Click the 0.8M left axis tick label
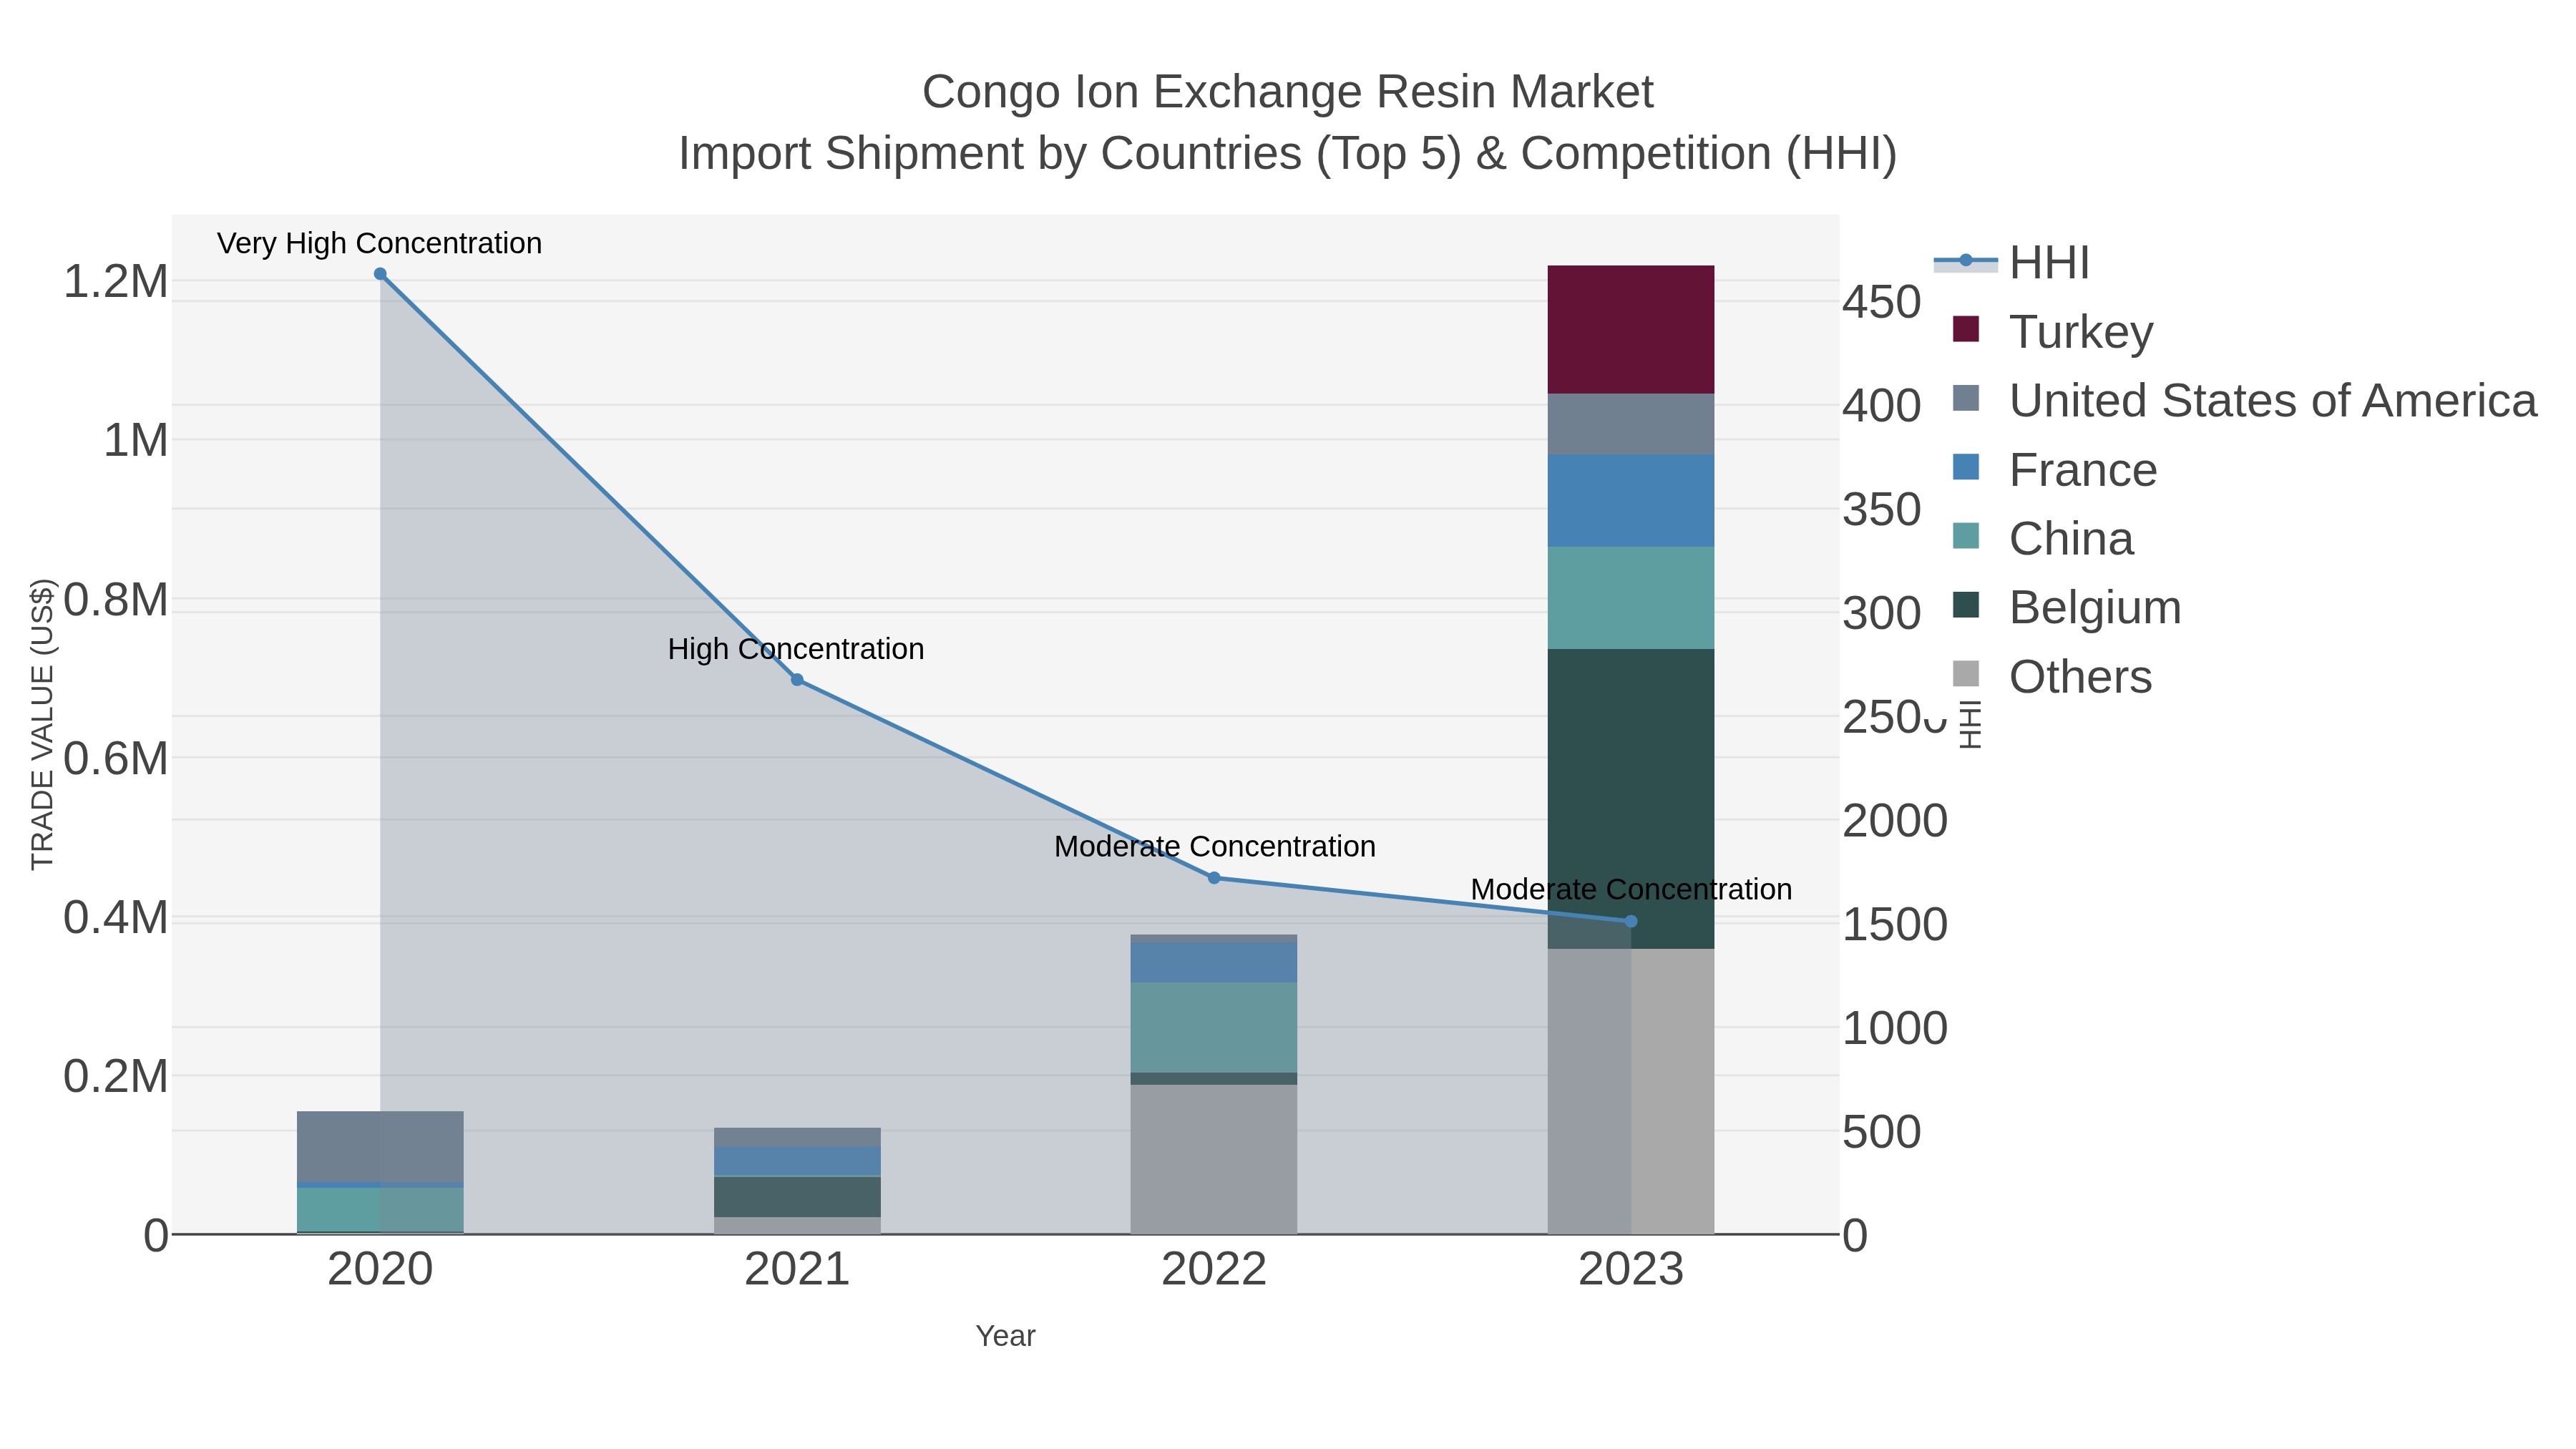Image resolution: width=2576 pixels, height=1449 pixels. pos(116,600)
